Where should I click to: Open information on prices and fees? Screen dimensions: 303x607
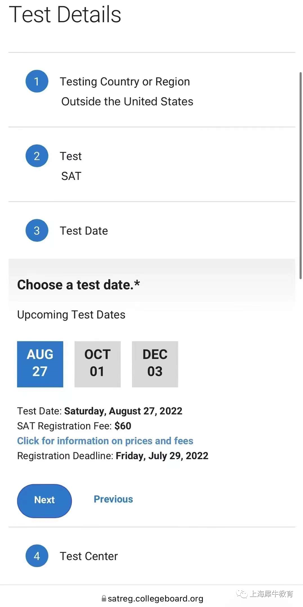coord(105,441)
